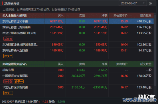Click the 成泉系 tag badge

[8, 39]
